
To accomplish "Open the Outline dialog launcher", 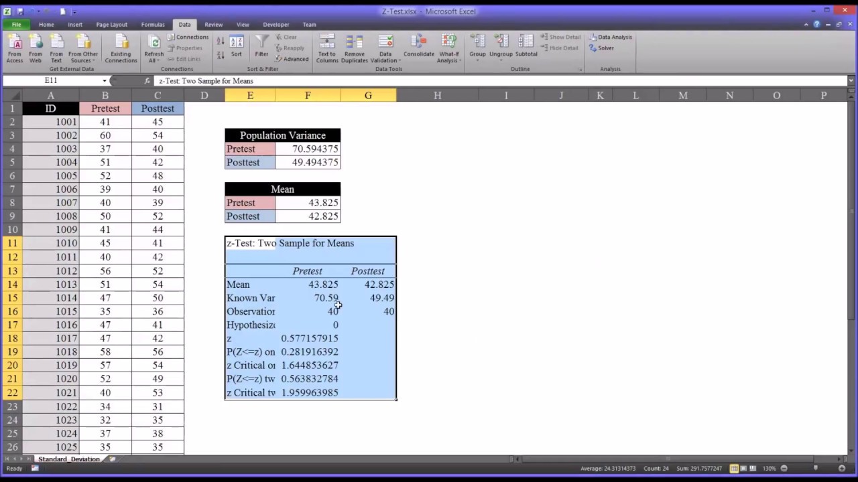I will pyautogui.click(x=580, y=69).
